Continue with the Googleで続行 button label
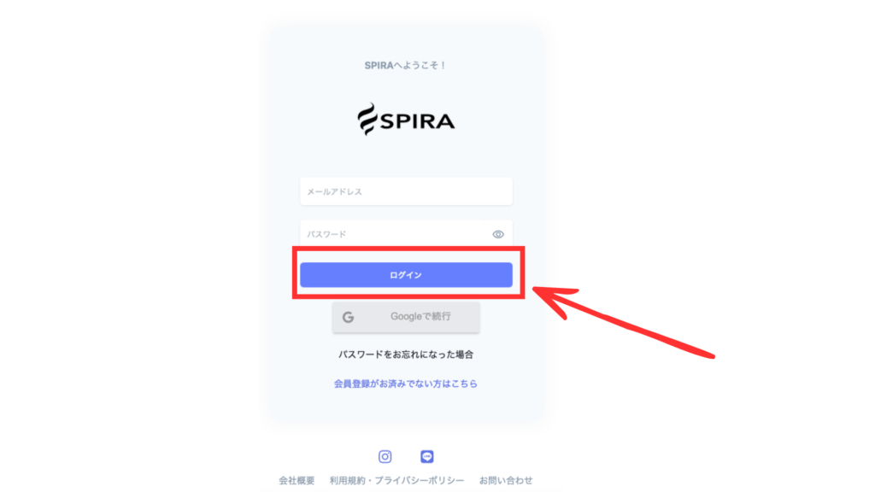Viewport: 875px width, 492px height. click(x=420, y=316)
